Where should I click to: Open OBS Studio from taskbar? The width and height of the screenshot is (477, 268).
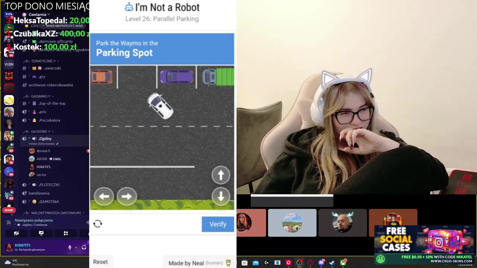tap(299, 263)
